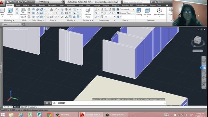
Task: Open the 3D Modeling workspace dropdown
Action: pos(49,2)
